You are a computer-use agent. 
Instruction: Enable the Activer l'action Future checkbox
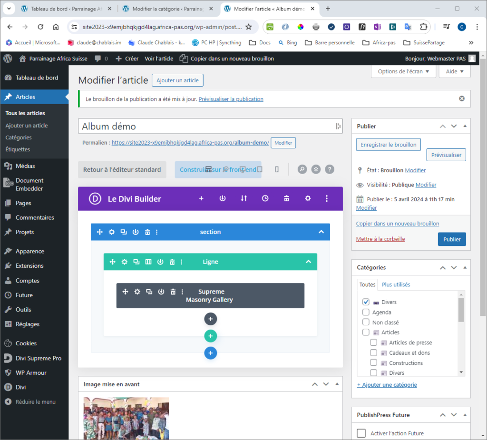(361, 433)
